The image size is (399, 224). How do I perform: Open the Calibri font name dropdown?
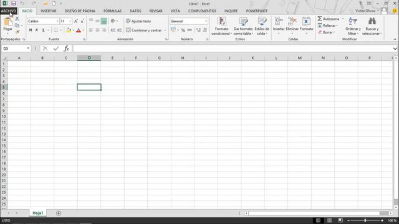(57, 21)
